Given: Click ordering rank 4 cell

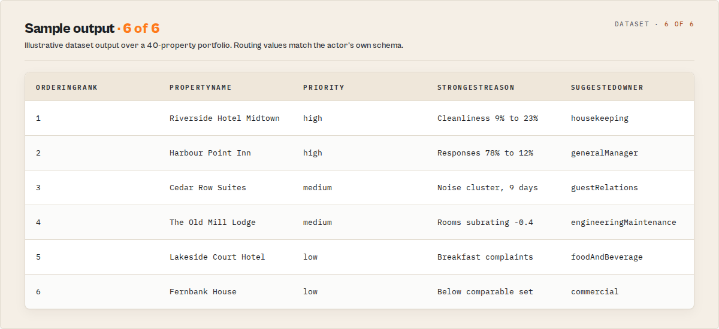Looking at the screenshot, I should tap(38, 223).
